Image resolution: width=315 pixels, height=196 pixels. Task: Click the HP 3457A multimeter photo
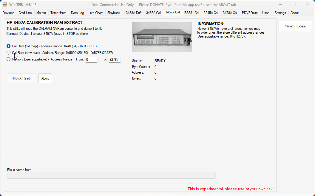tap(162, 37)
